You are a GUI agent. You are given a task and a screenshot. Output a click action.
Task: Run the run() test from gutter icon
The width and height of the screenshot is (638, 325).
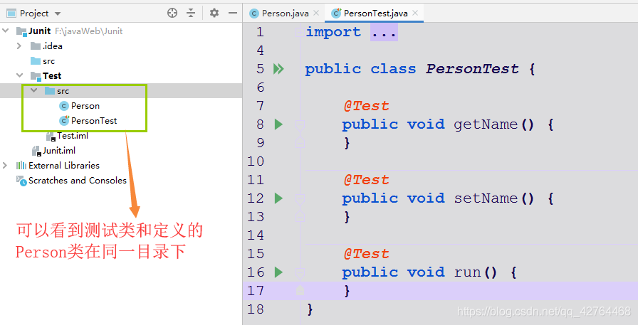click(x=278, y=272)
